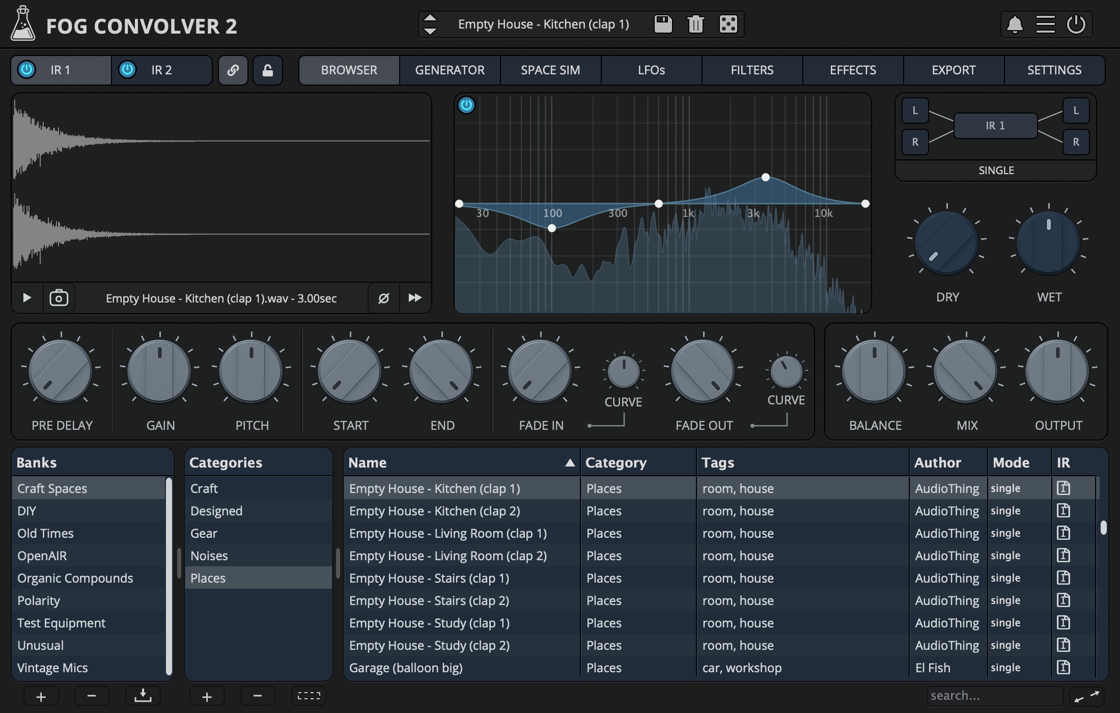Click the camera snapshot icon under waveform
This screenshot has height=713, width=1120.
59,298
